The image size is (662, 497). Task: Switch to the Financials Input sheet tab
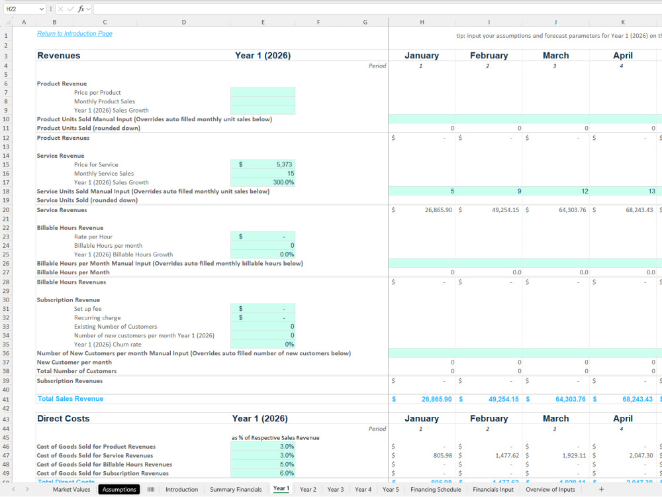tap(493, 490)
